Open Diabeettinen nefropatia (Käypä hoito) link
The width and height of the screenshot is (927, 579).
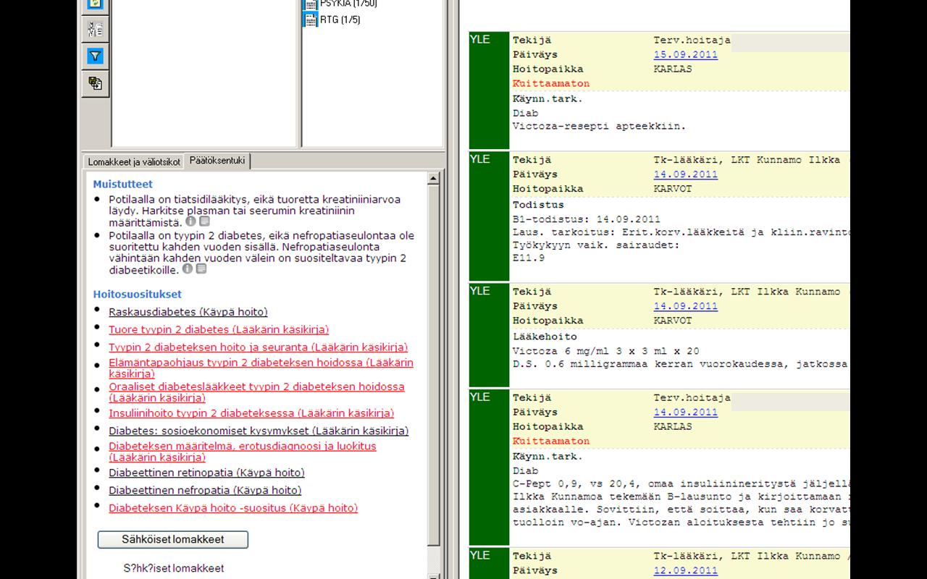205,490
